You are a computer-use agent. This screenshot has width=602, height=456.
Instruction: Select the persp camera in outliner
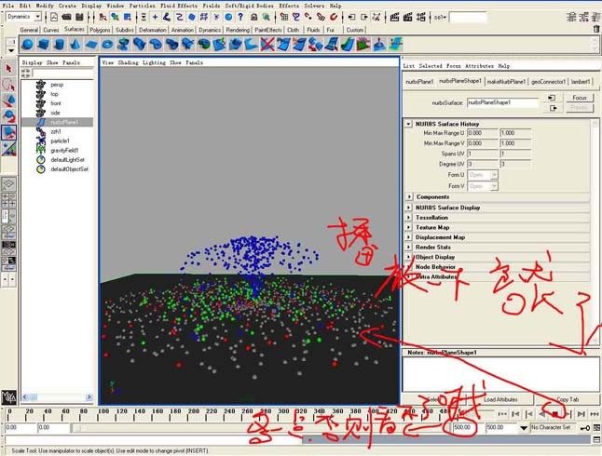(x=57, y=85)
